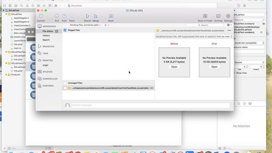Click the Branch toolbar icon

click(88, 16)
